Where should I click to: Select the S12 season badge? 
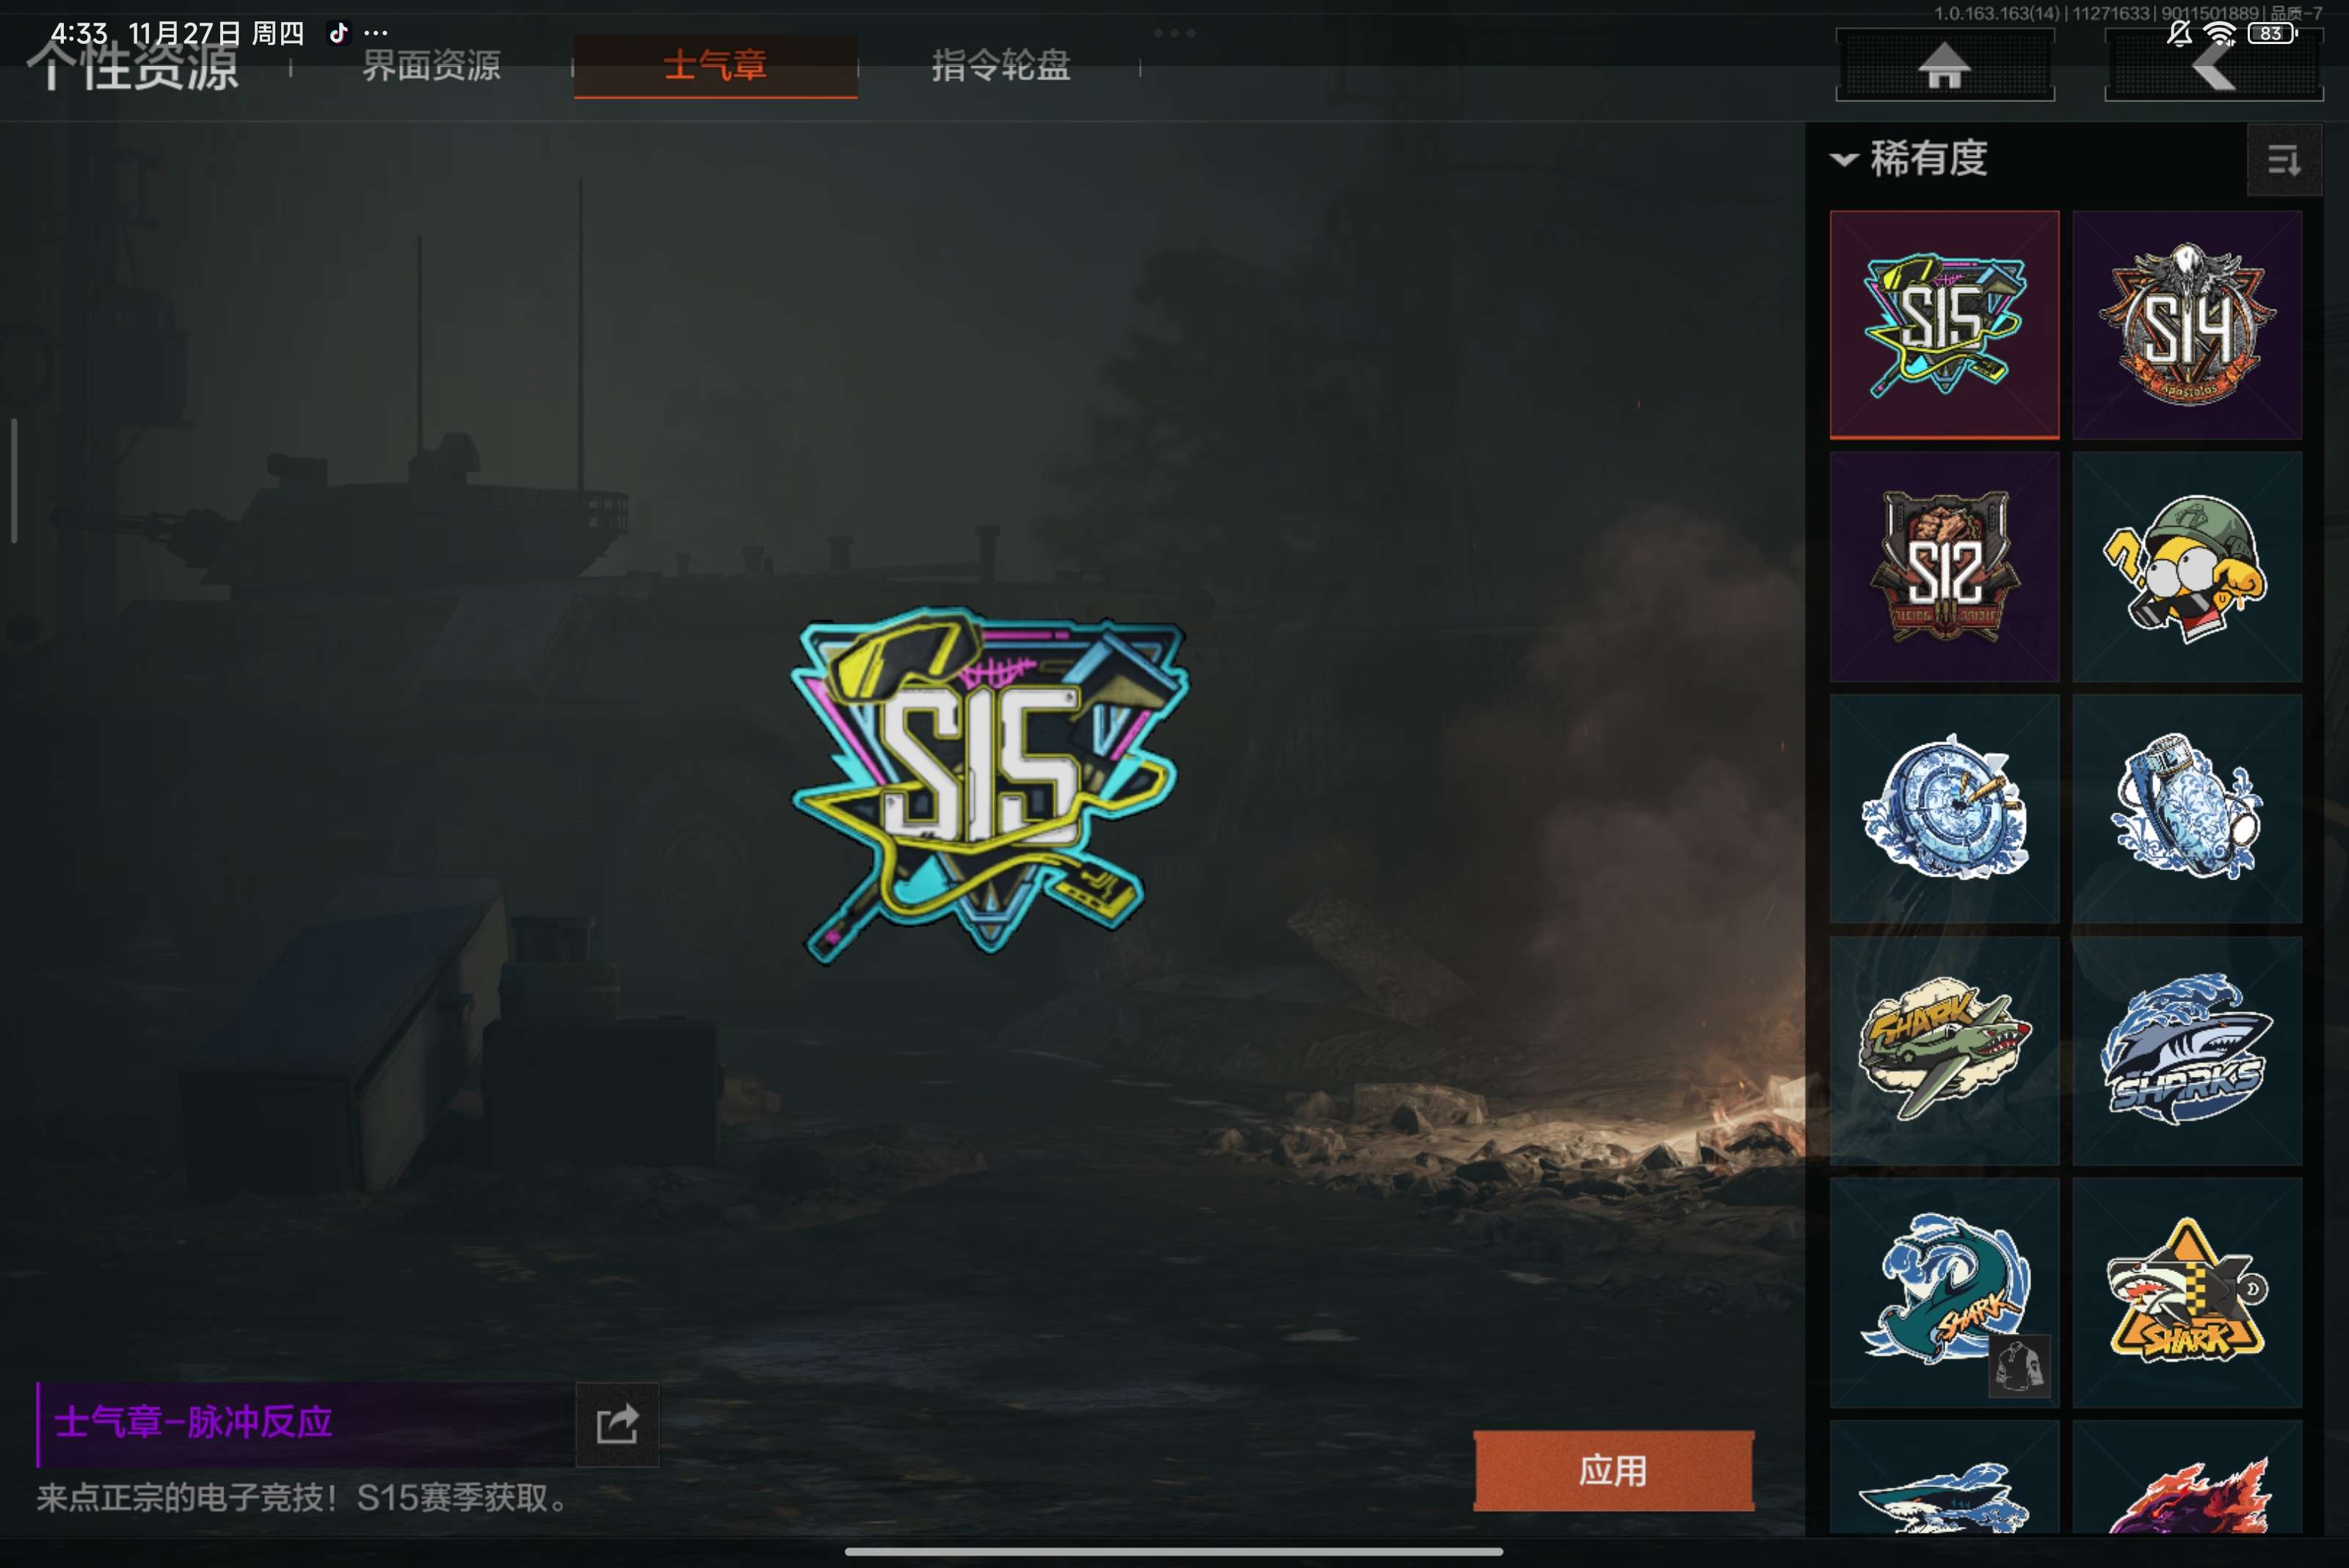(x=1944, y=567)
